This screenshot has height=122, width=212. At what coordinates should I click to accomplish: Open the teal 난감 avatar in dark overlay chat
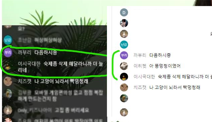coord(8,40)
